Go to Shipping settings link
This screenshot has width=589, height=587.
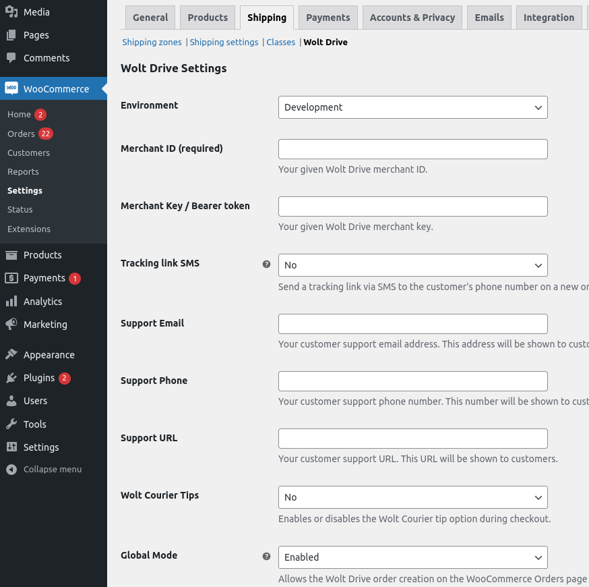pos(224,42)
